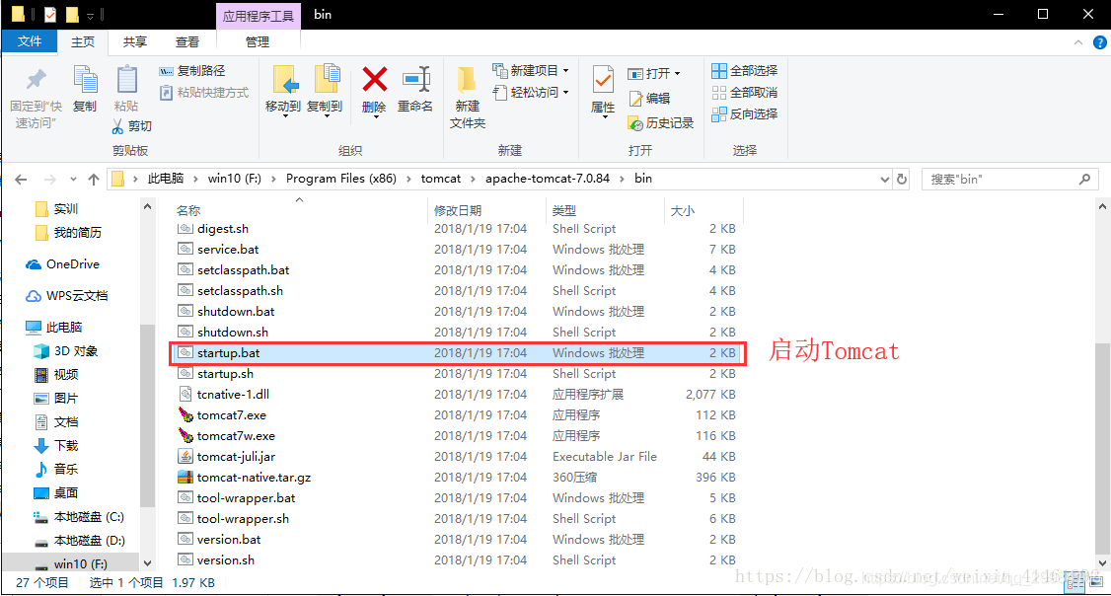Open the New item (新建项目) dropdown
Image resolution: width=1111 pixels, height=596 pixels.
532,71
